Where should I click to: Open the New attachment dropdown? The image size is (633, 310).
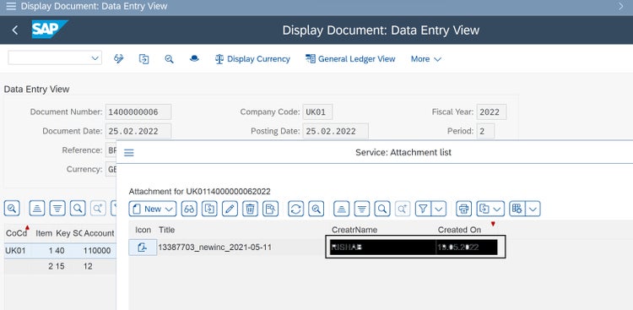pos(153,209)
